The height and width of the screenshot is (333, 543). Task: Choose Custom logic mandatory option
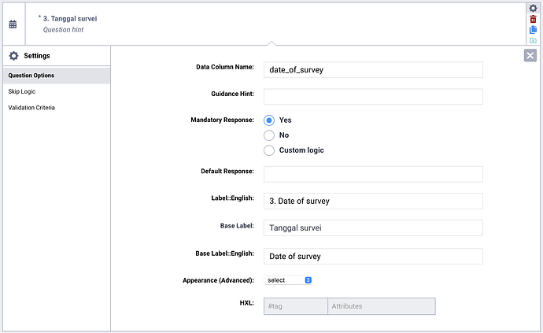coord(269,150)
